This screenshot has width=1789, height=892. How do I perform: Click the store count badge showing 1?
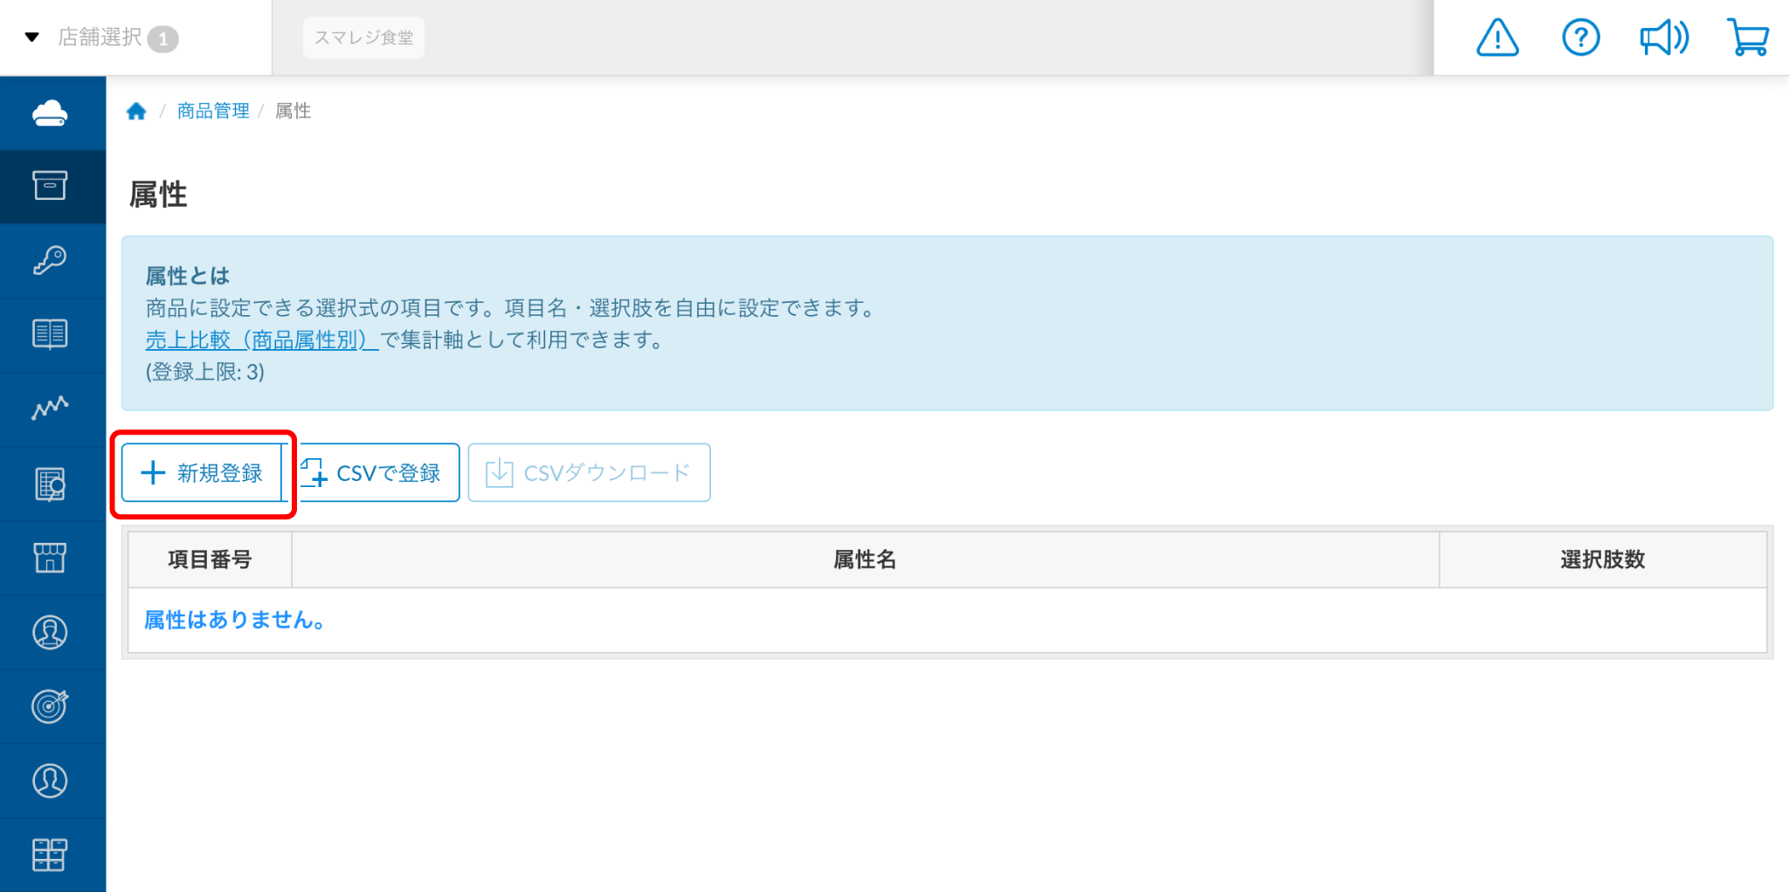click(x=162, y=39)
